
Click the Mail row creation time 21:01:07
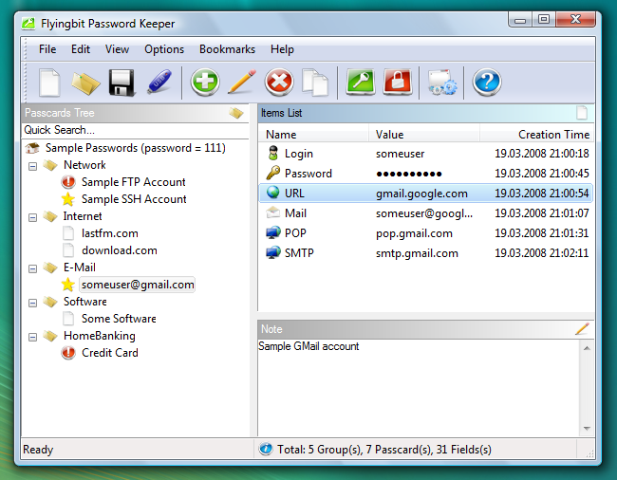point(541,213)
